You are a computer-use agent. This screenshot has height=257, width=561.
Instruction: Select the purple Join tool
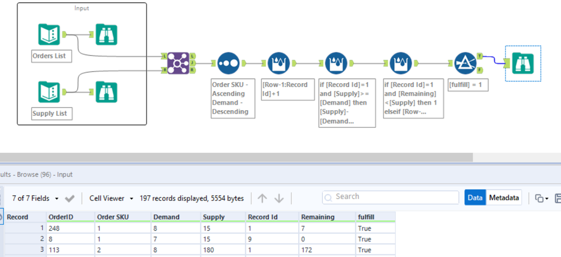click(178, 64)
